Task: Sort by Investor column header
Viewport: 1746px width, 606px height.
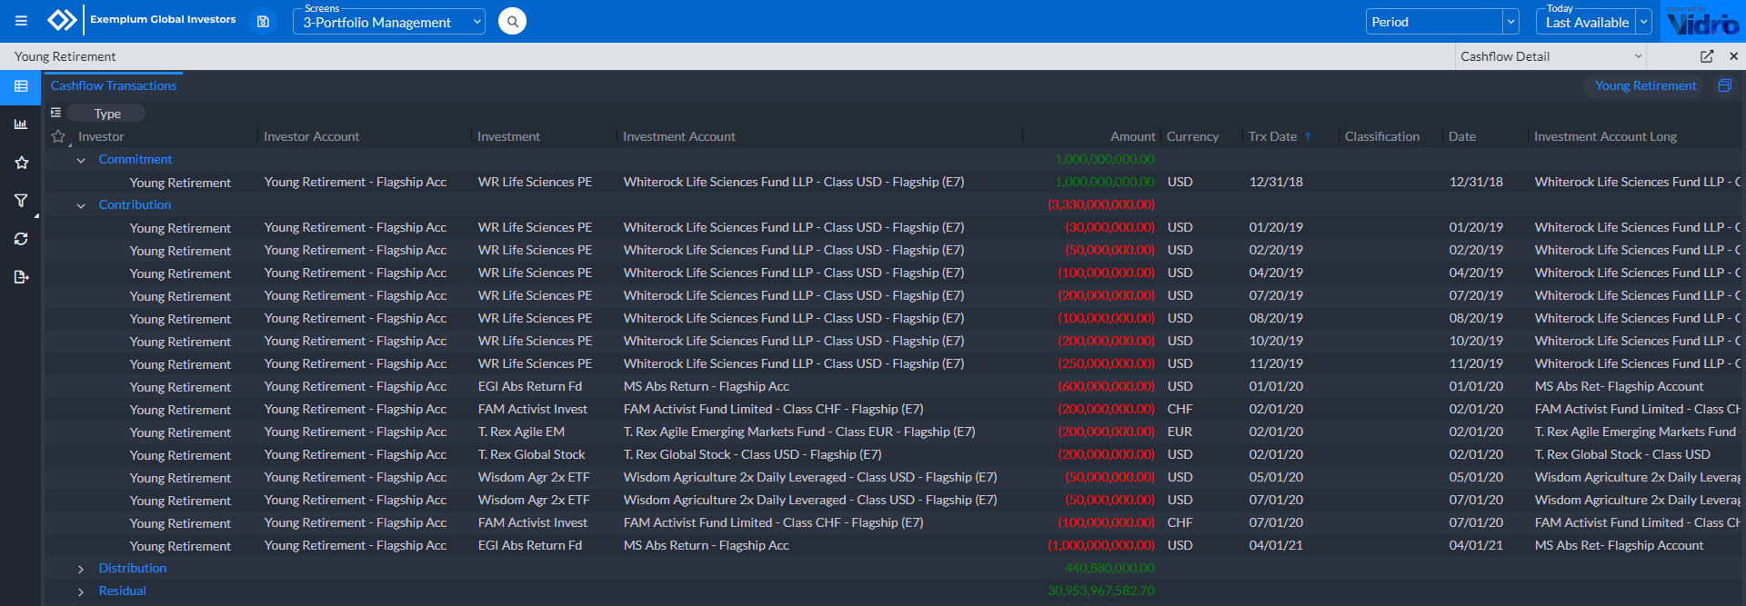Action: pos(101,136)
